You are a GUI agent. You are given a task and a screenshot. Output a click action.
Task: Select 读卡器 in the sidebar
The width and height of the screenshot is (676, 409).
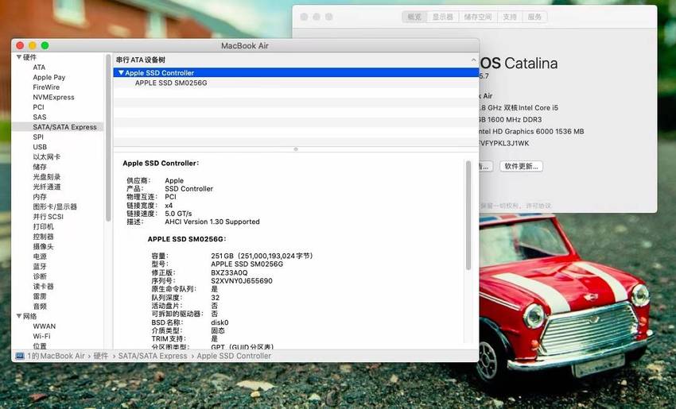point(43,286)
